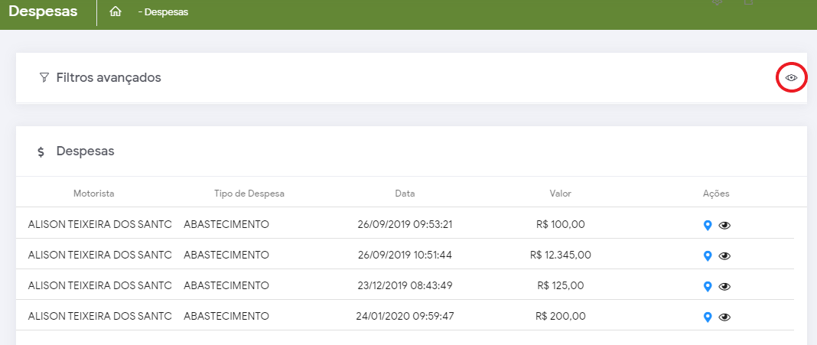Click the Data column header
The height and width of the screenshot is (345, 817).
point(405,194)
